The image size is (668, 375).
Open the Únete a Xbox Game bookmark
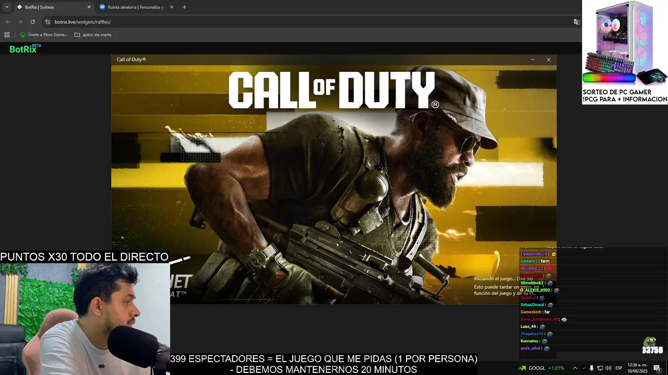pyautogui.click(x=44, y=35)
